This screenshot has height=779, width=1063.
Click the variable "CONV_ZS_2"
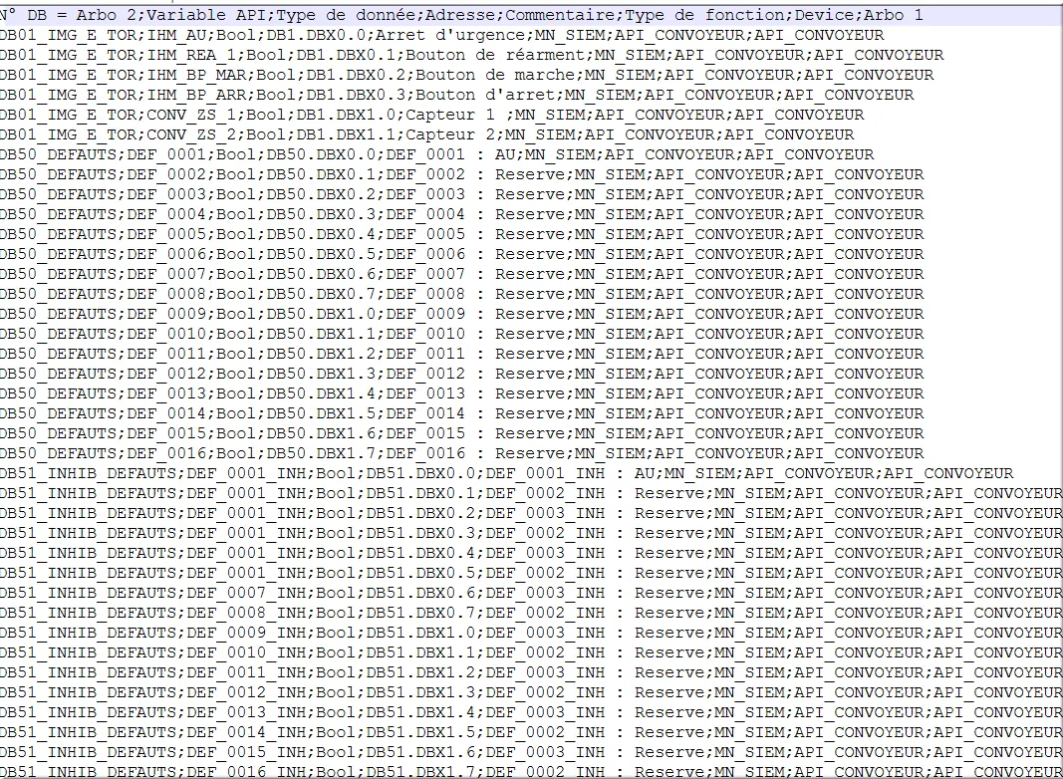(x=191, y=134)
